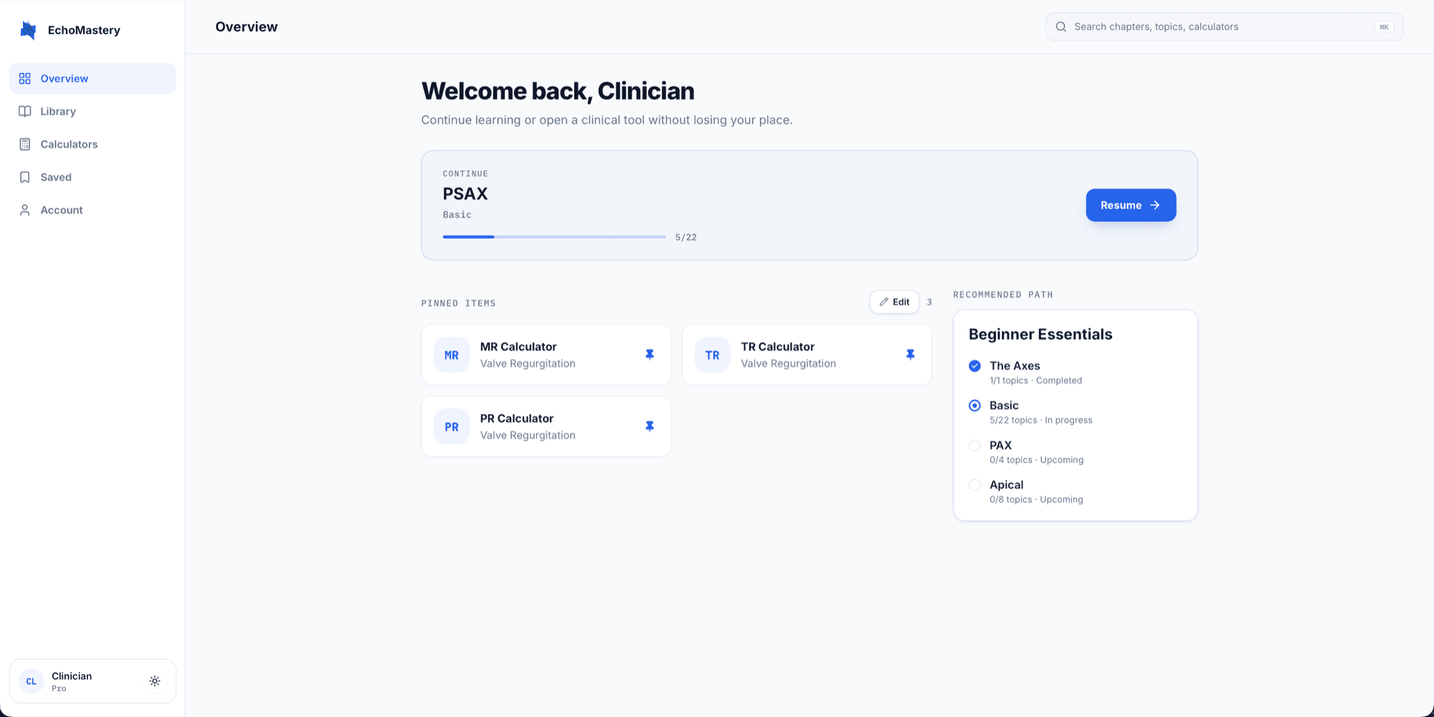
Task: Open Saved in the sidebar
Action: (x=92, y=177)
